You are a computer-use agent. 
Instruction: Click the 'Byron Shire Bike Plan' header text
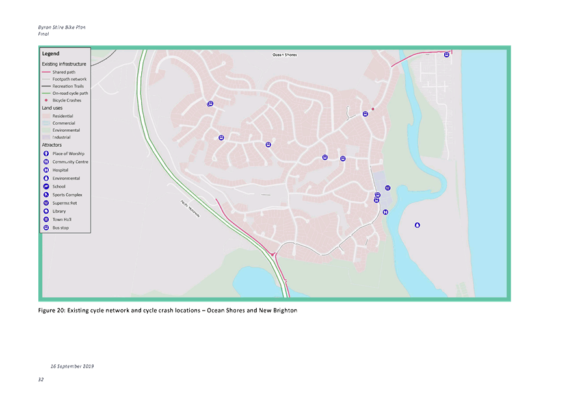[62, 27]
